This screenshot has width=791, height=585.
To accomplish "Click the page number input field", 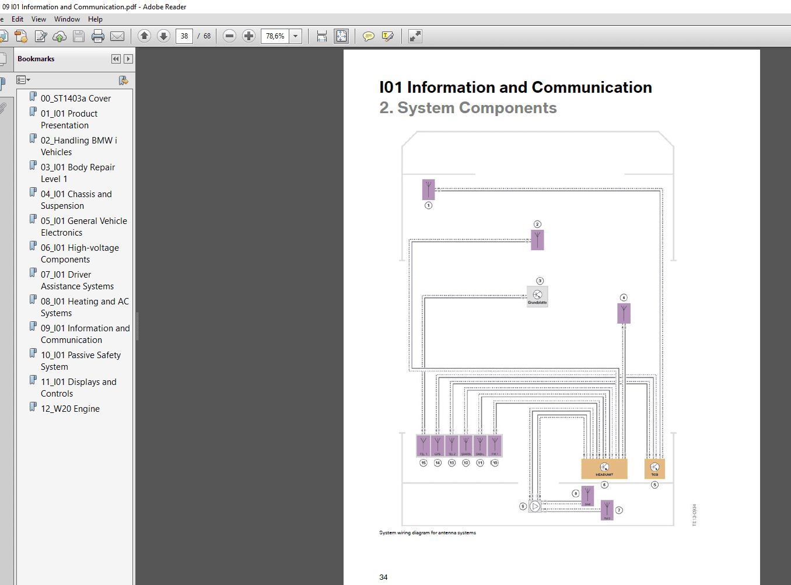I will (184, 36).
